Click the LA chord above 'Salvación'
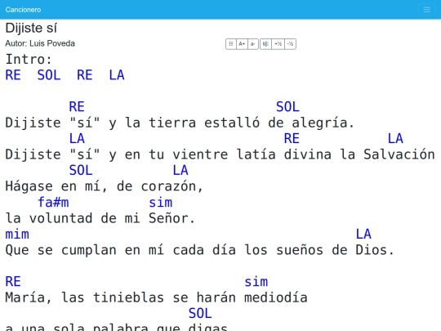The height and width of the screenshot is (331, 441). click(x=395, y=138)
